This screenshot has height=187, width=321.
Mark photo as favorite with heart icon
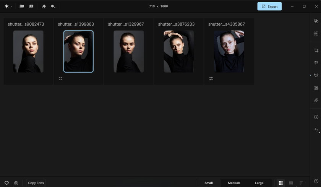pyautogui.click(x=6, y=183)
